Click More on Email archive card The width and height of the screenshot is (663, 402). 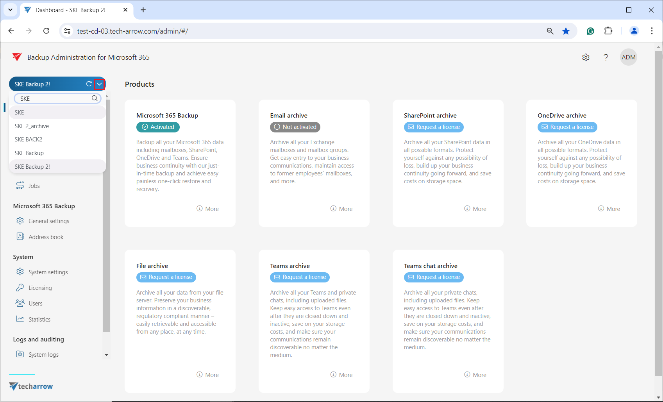341,209
